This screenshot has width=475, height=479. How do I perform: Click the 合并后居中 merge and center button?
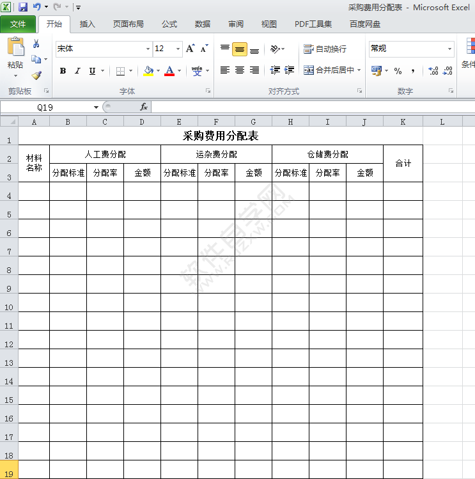click(x=329, y=70)
